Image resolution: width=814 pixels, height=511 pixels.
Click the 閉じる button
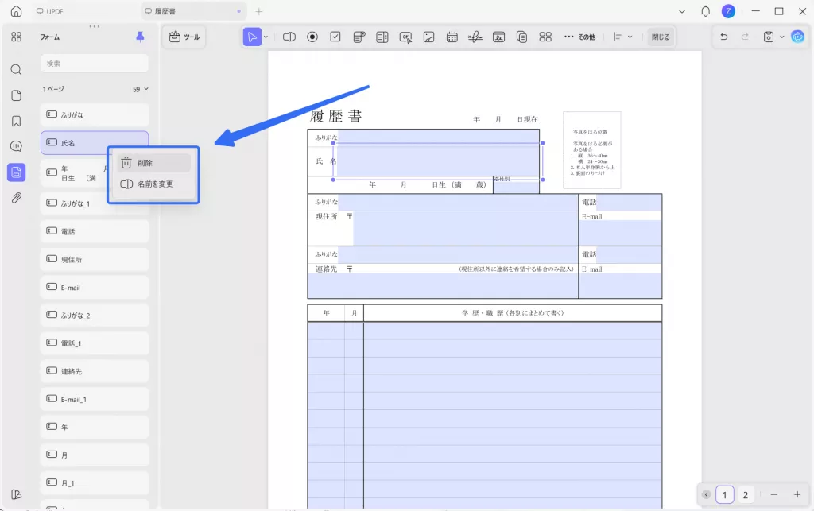(661, 37)
